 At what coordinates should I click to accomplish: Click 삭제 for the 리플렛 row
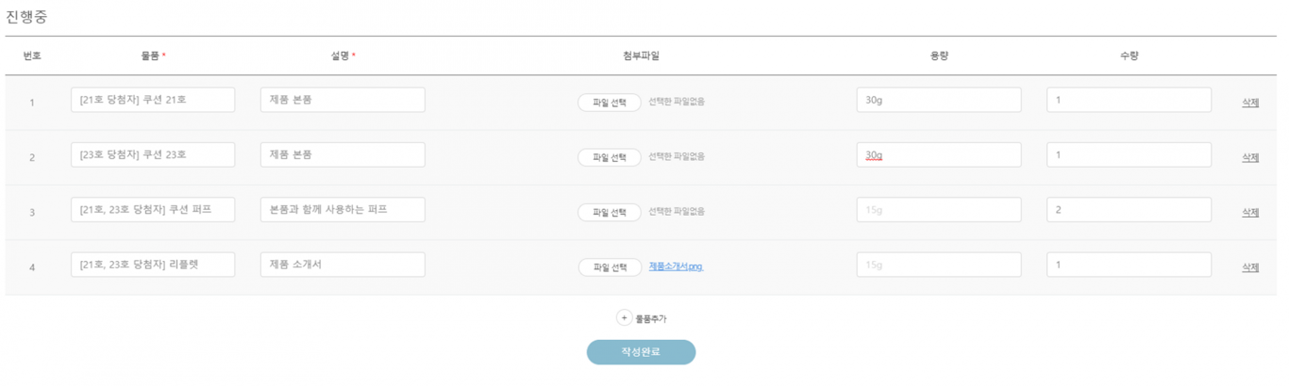click(1250, 267)
